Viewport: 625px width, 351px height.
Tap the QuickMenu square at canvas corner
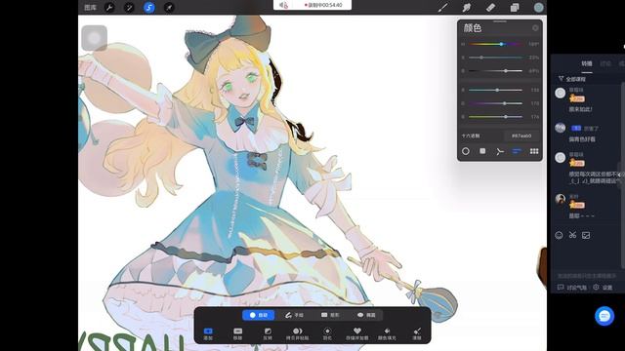94,38
